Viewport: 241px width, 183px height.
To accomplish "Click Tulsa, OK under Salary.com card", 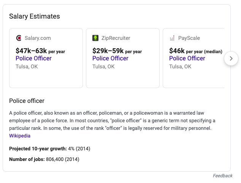I will 27,66.
